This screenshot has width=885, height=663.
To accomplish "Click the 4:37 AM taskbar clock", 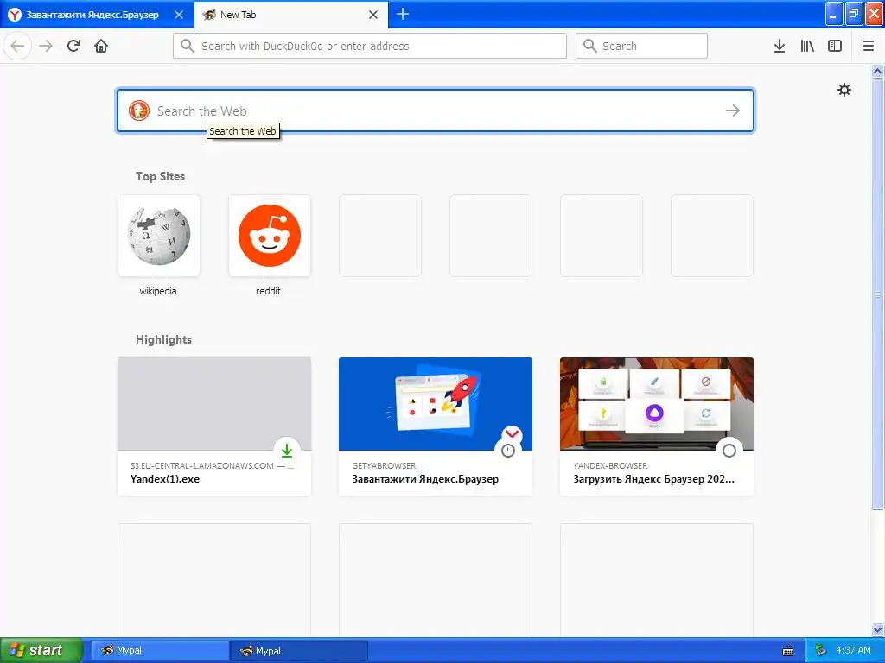I will tap(853, 650).
